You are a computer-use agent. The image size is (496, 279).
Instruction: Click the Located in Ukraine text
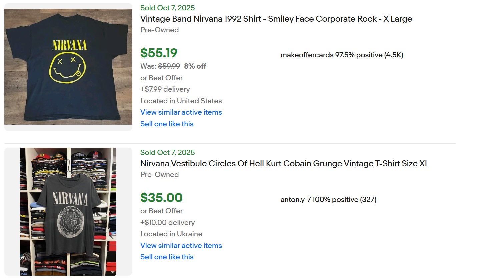click(x=171, y=234)
